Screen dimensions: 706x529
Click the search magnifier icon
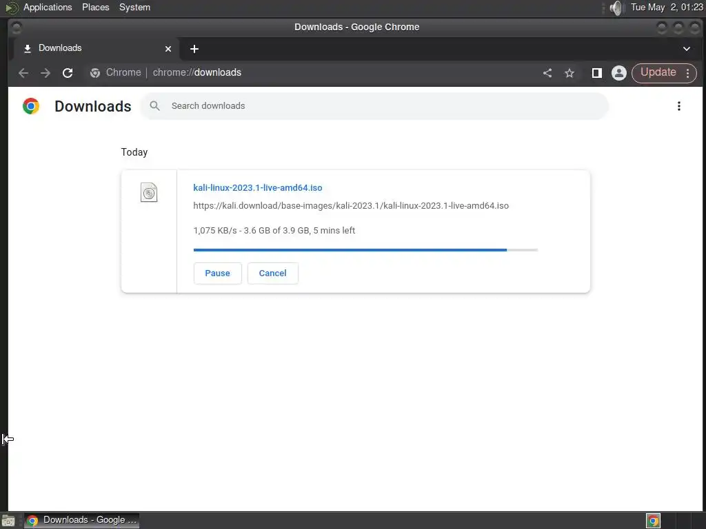(x=155, y=105)
